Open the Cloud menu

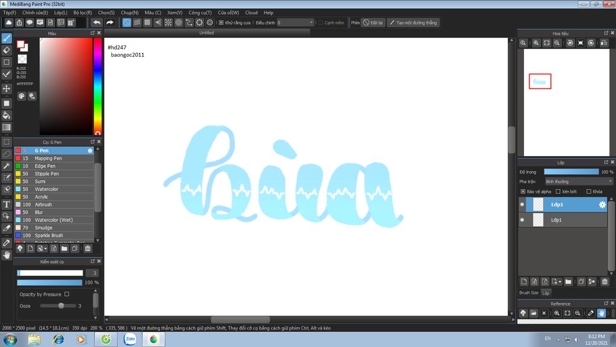click(251, 13)
